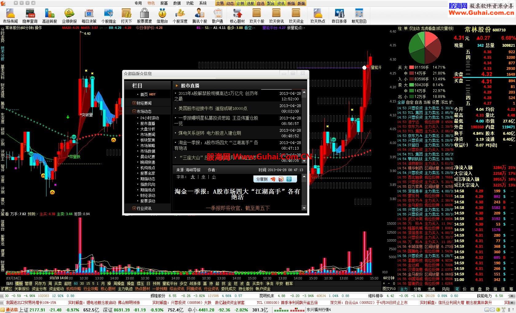Open the 散户通 toolbar icon
This screenshot has height=313, width=516.
[217, 16]
